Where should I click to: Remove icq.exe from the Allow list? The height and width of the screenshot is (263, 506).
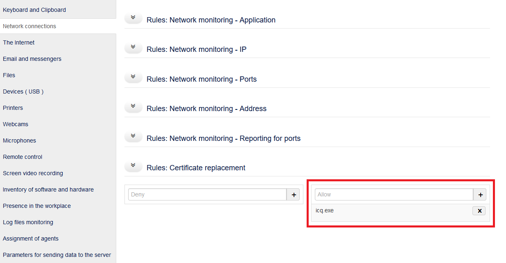[479, 211]
